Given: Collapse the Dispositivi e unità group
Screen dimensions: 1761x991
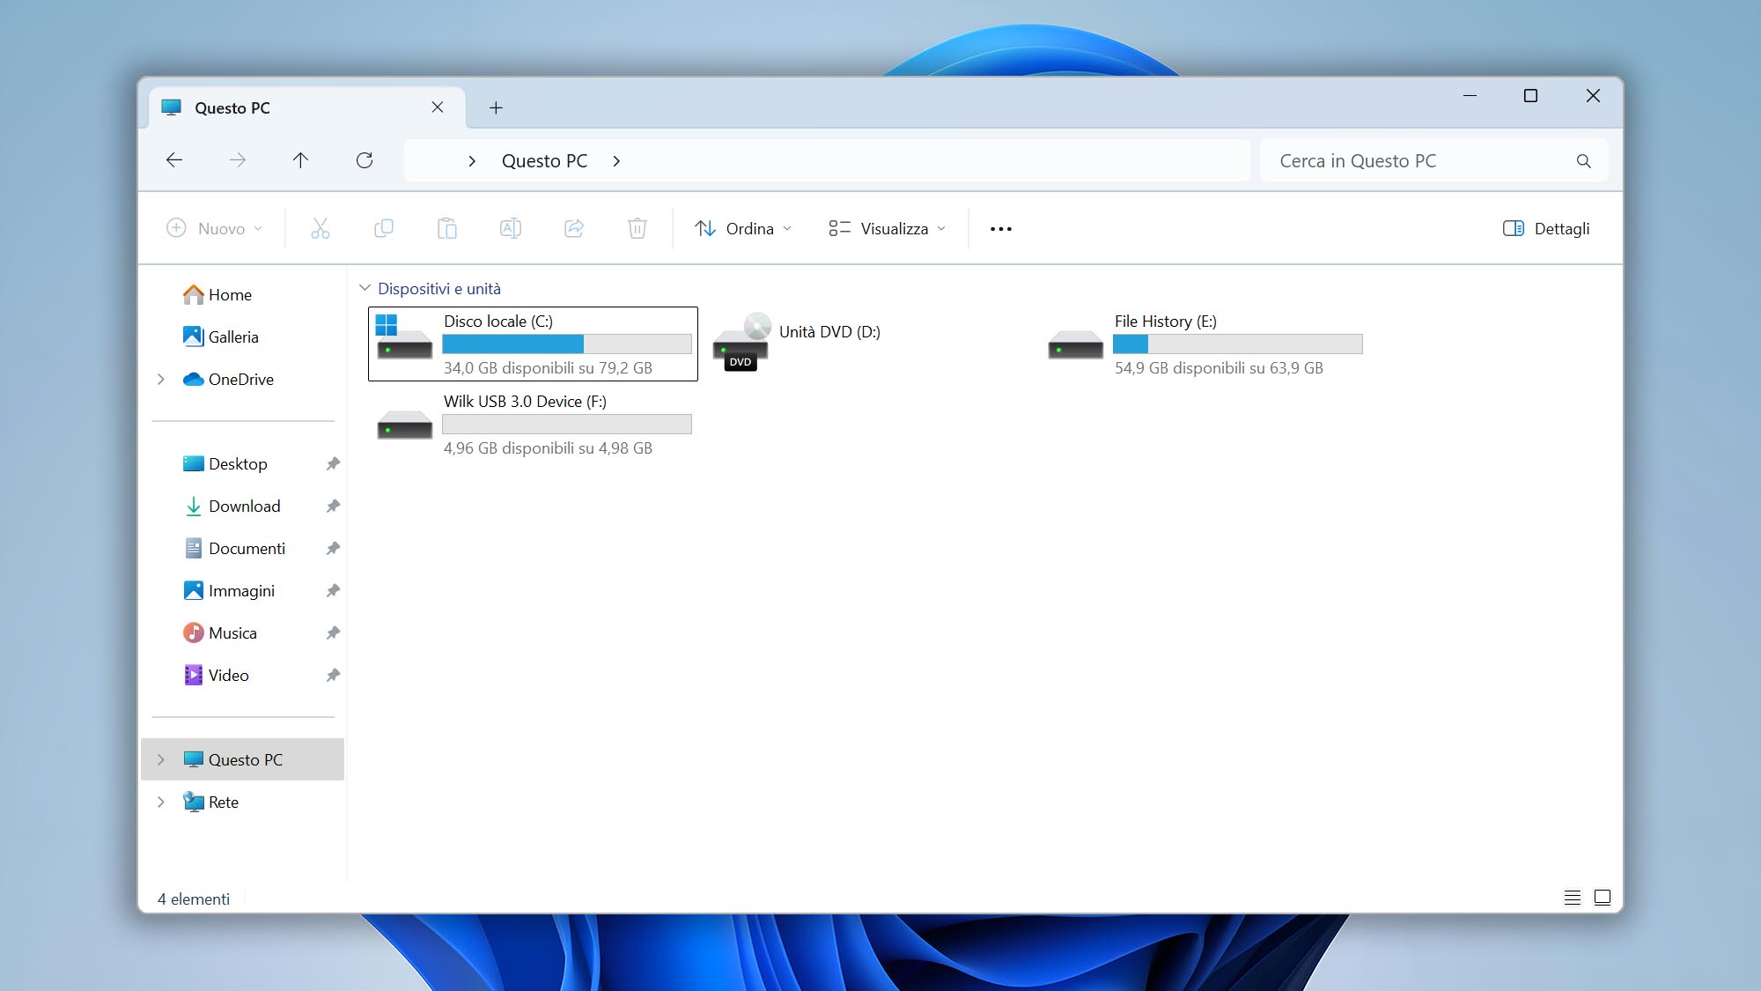Looking at the screenshot, I should pos(365,288).
